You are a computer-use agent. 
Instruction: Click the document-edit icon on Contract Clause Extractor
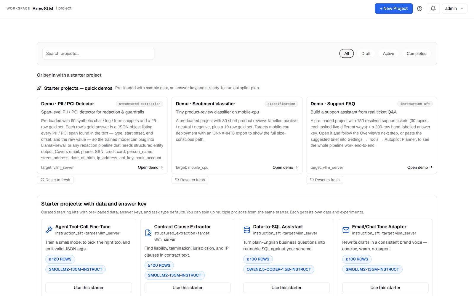(148, 233)
